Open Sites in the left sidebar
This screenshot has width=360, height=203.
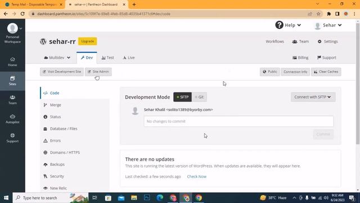click(12, 81)
